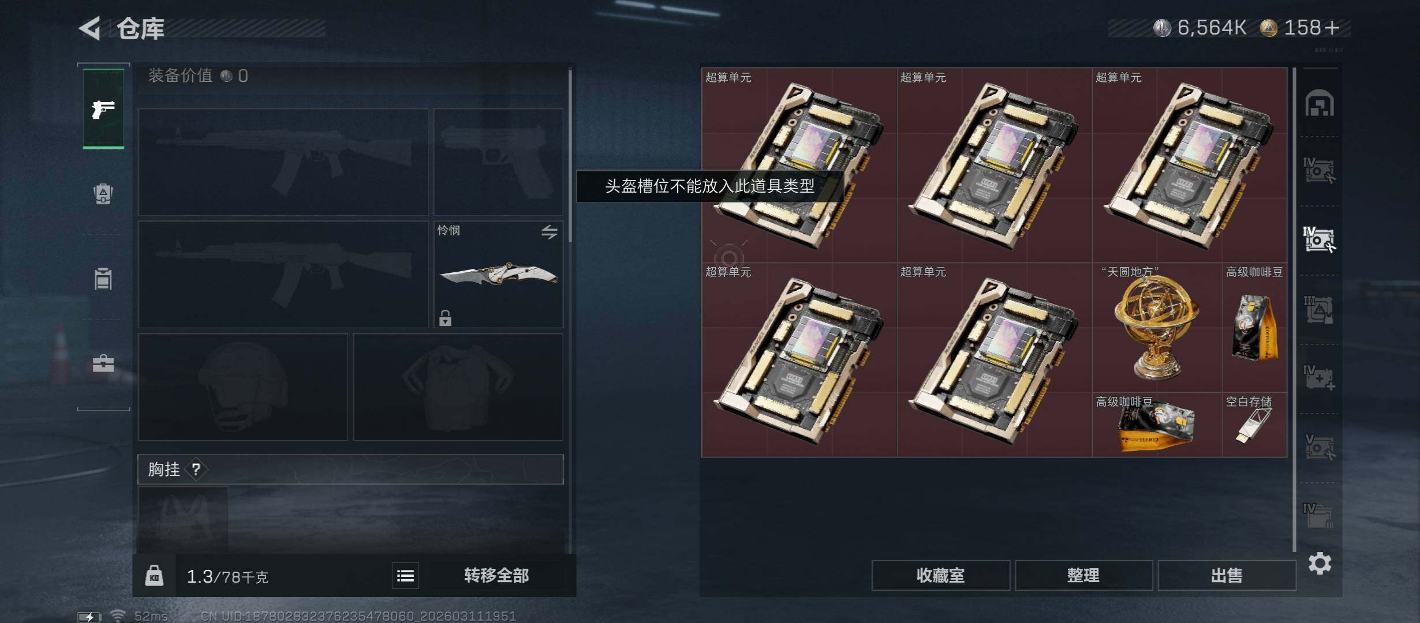Select the level V container icon

pyautogui.click(x=1320, y=448)
